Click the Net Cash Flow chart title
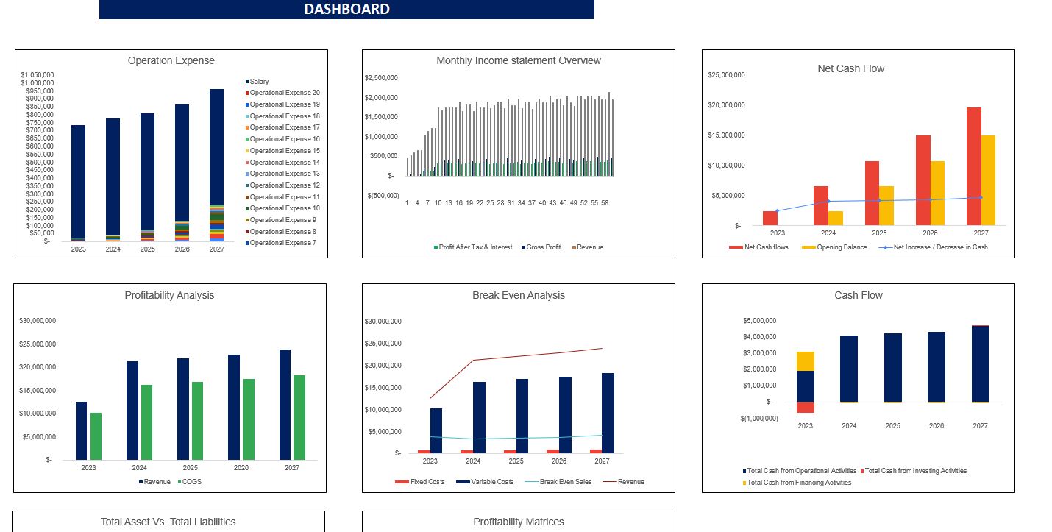This screenshot has width=1052, height=532. click(850, 68)
